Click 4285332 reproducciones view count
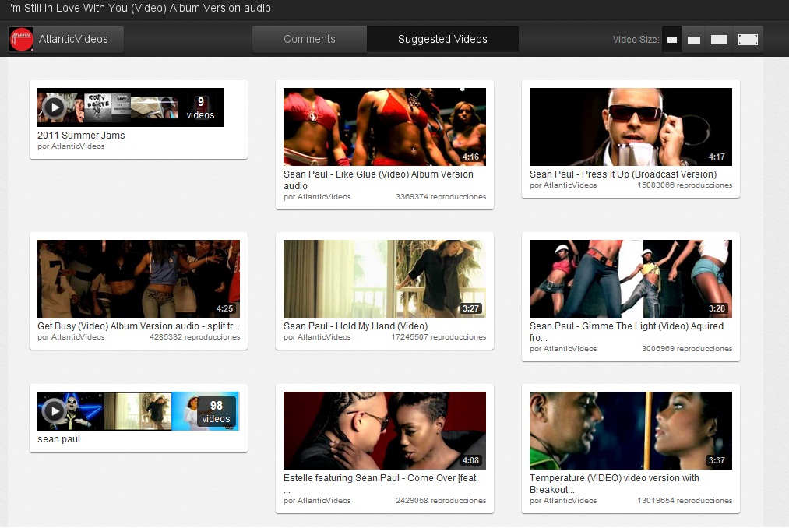This screenshot has height=528, width=789. 195,337
